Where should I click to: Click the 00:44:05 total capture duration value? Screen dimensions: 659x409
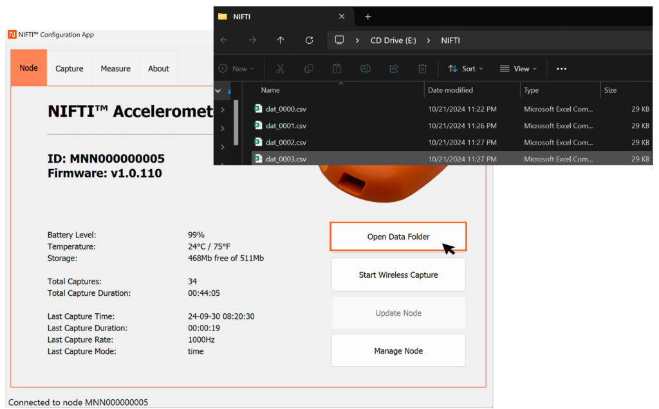coord(204,293)
